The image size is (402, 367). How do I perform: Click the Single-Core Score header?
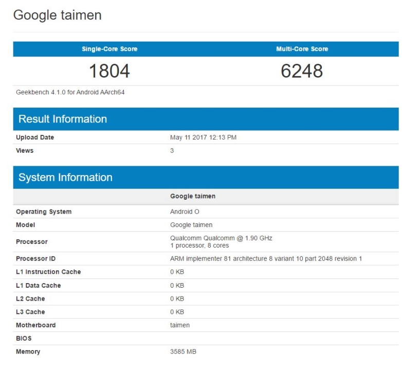coord(109,49)
